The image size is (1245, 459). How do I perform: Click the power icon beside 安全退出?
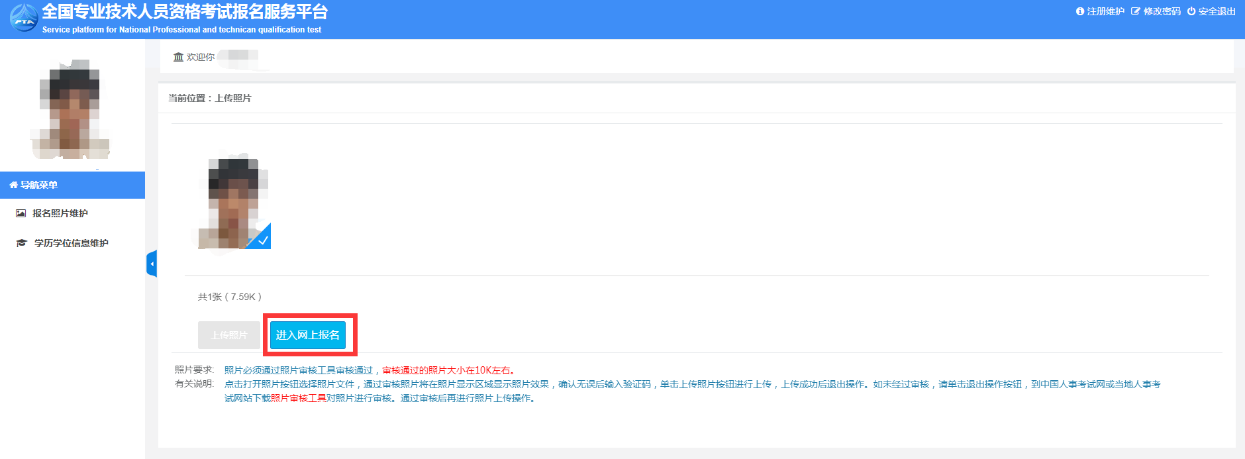[1191, 11]
